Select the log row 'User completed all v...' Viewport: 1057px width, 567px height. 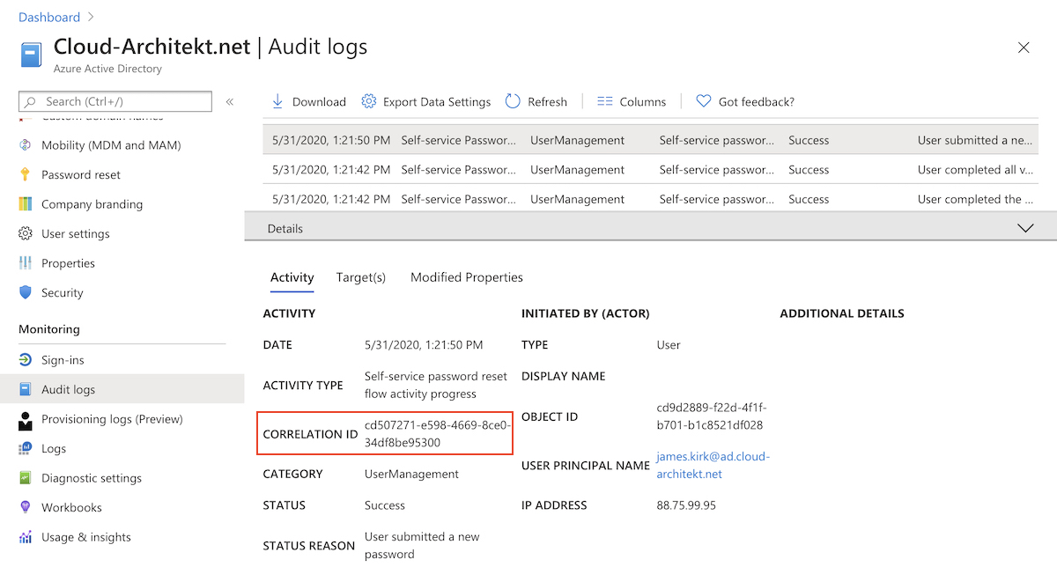click(x=650, y=170)
